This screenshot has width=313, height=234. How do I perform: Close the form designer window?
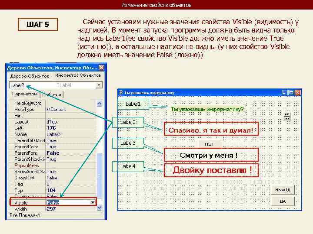coord(298,93)
